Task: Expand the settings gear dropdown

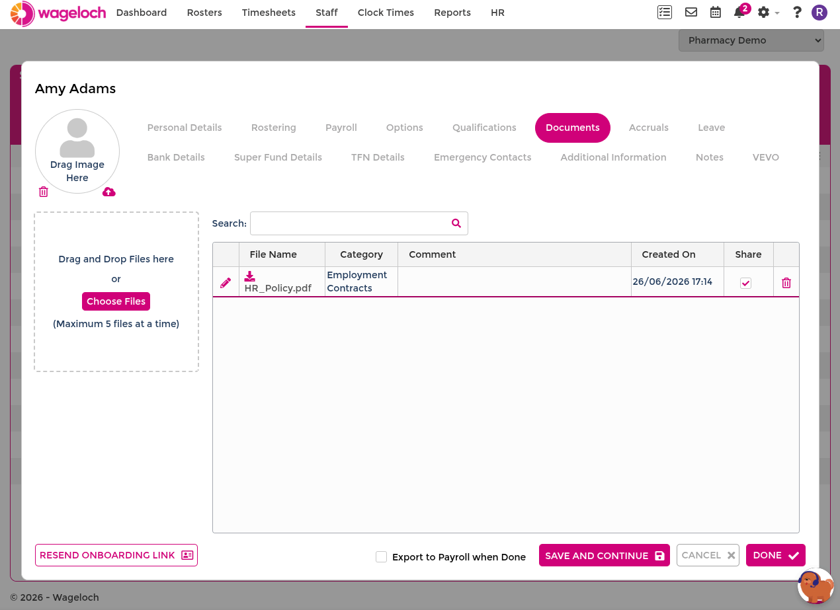Action: coord(768,12)
